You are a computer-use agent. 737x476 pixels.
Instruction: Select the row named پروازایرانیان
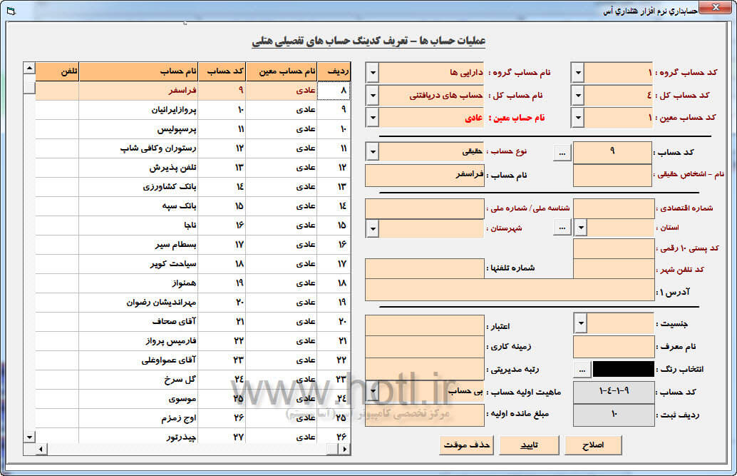[192, 110]
